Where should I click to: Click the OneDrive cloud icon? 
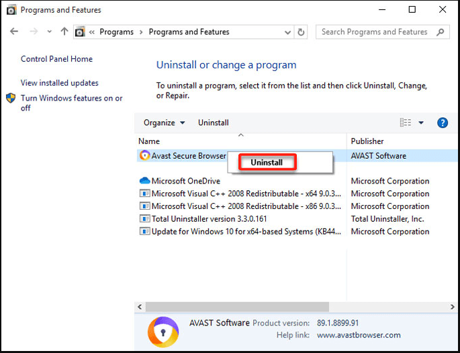pos(144,181)
